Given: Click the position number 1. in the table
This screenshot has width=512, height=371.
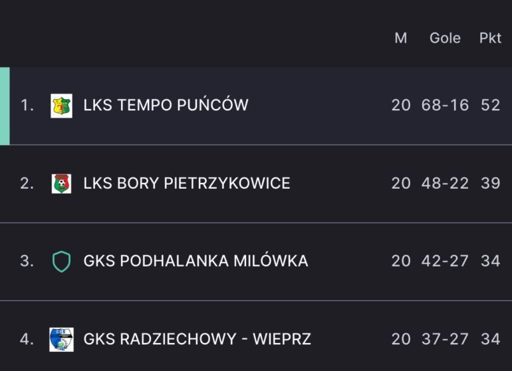Looking at the screenshot, I should pyautogui.click(x=27, y=105).
